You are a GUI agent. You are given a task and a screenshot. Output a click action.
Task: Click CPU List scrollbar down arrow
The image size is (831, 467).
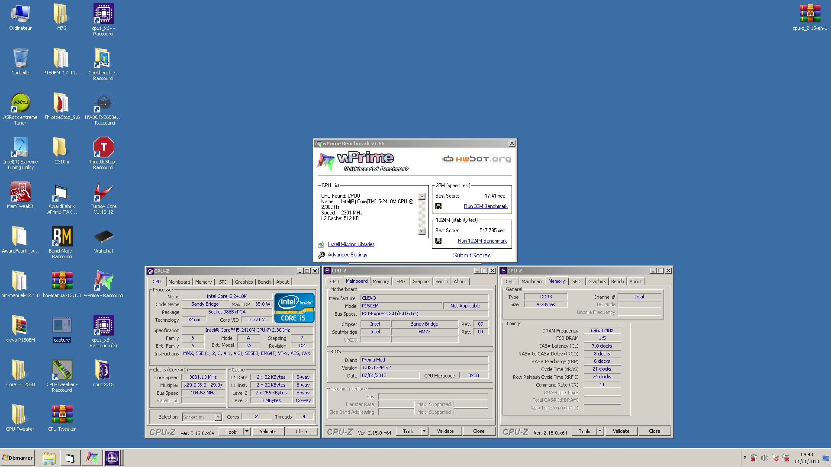pyautogui.click(x=422, y=231)
